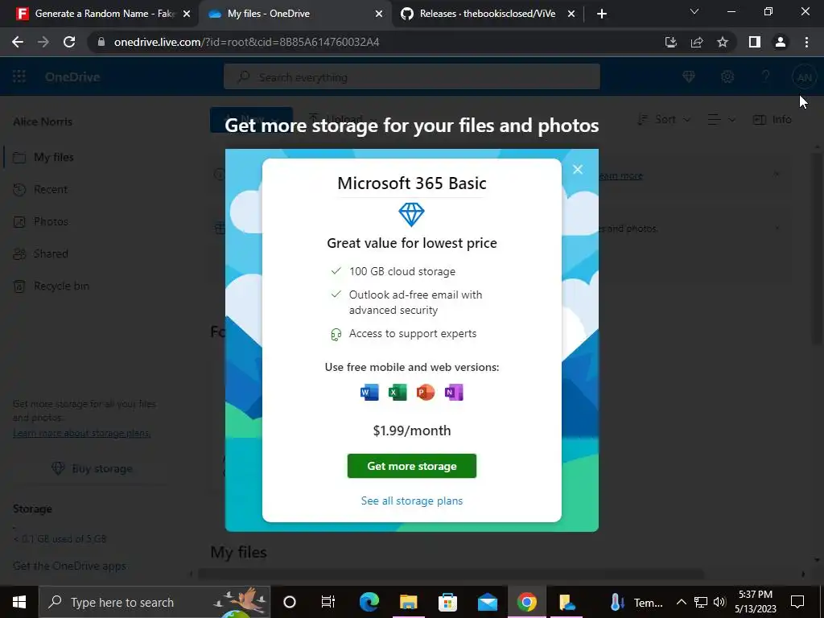This screenshot has width=824, height=618.
Task: Click the address bar URL
Action: click(x=246, y=42)
